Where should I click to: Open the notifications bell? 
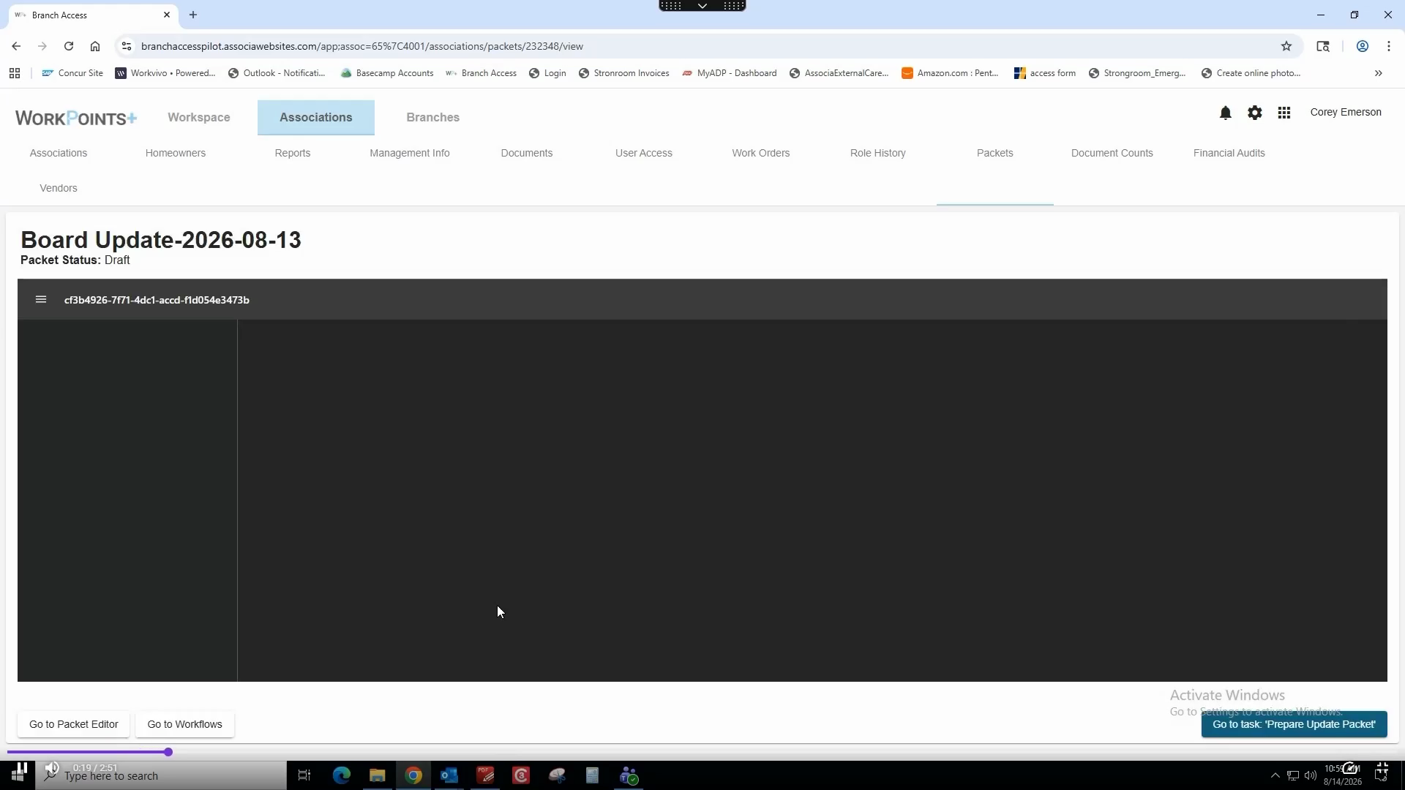(1226, 113)
